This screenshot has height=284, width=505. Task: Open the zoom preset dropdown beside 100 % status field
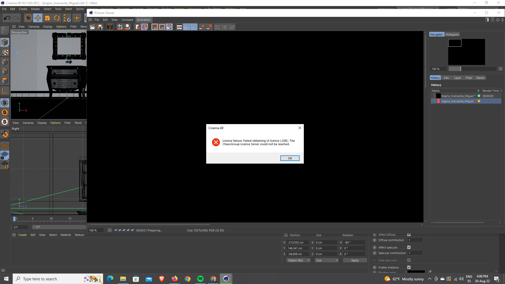pos(110,230)
